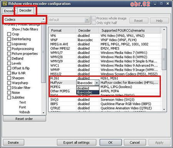This screenshot has width=173, height=148.
Task: Click filter list scroll up arrow
Action: point(43,19)
